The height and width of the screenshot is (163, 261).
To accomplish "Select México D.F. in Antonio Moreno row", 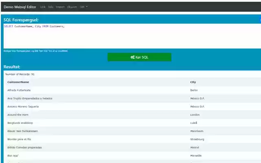I will click(197, 107).
